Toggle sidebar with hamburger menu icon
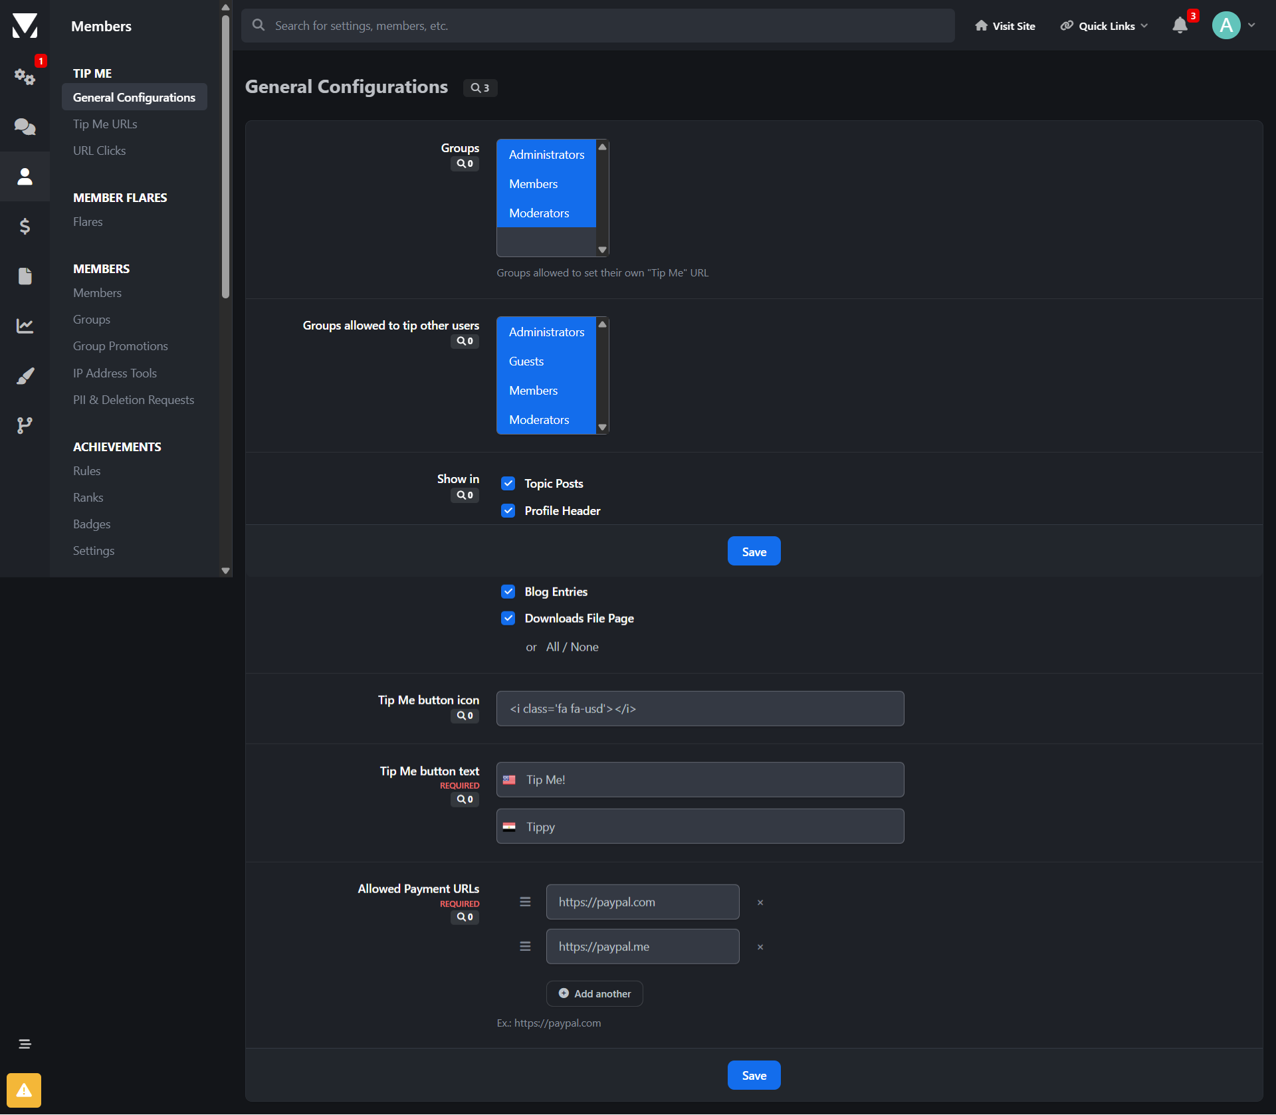 click(25, 1044)
